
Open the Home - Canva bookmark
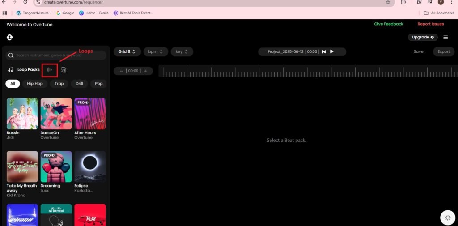(x=94, y=13)
